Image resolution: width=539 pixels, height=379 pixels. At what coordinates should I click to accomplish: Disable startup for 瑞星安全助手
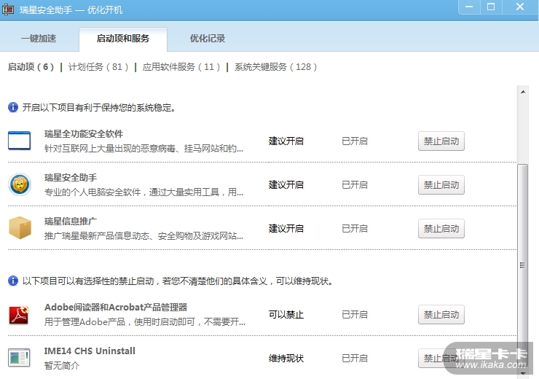441,184
